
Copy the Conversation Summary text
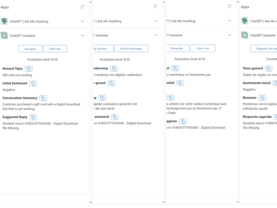[x=43, y=98]
